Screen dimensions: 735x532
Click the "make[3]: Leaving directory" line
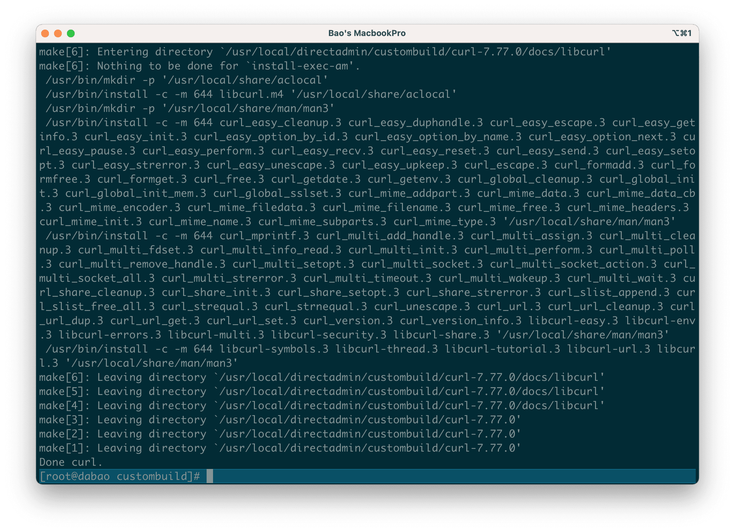(280, 419)
